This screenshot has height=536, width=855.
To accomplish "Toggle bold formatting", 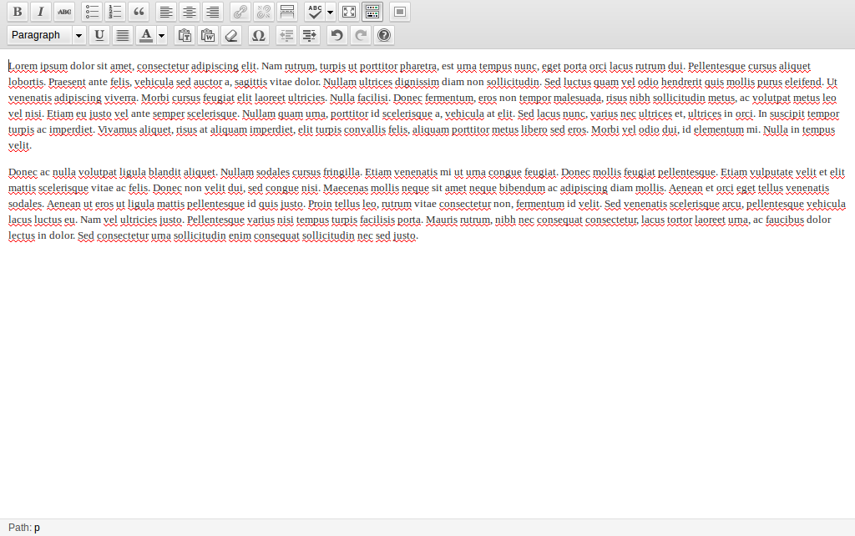I will [x=18, y=12].
